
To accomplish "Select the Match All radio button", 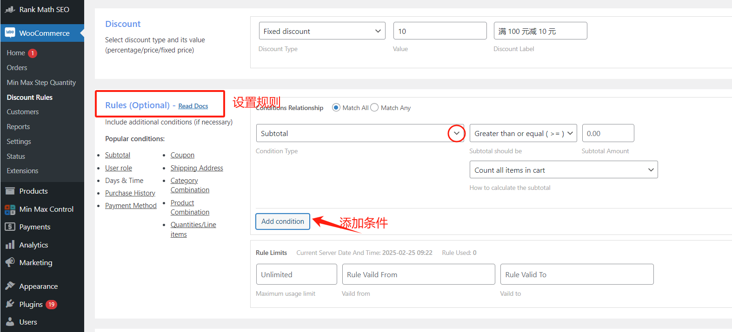I will [336, 108].
